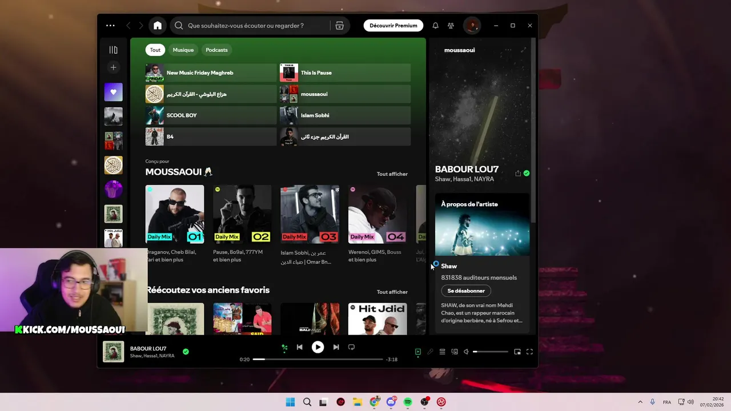Skip to the previous track
This screenshot has width=731, height=411.
click(x=299, y=347)
